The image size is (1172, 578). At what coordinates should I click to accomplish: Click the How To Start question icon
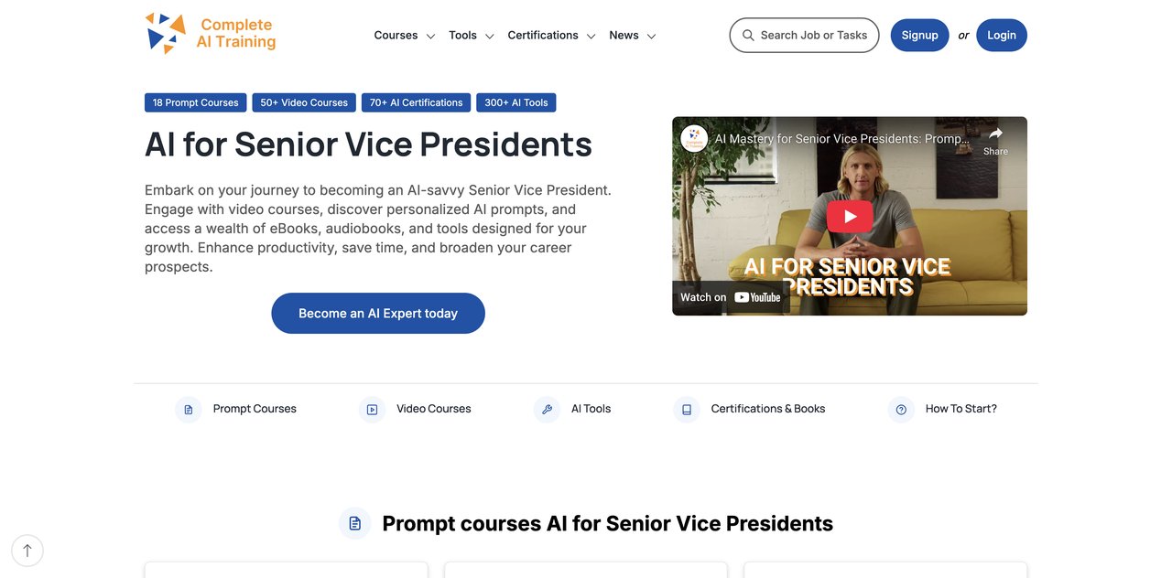(901, 410)
